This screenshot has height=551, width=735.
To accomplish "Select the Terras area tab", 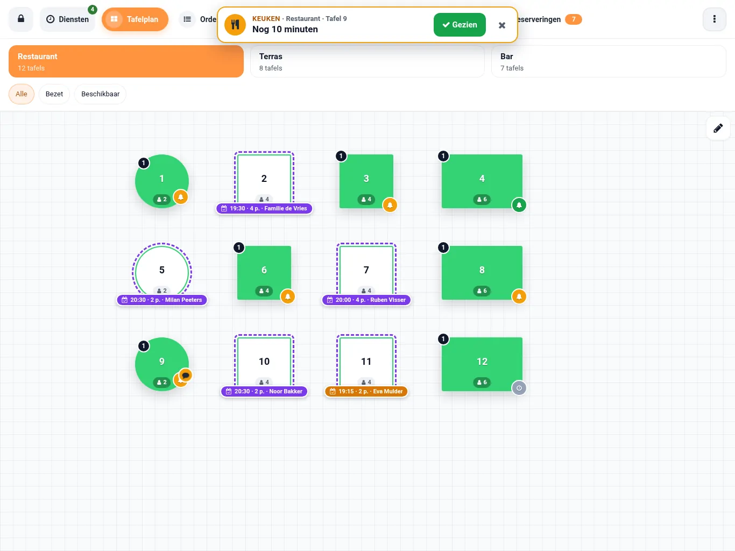I will point(367,61).
